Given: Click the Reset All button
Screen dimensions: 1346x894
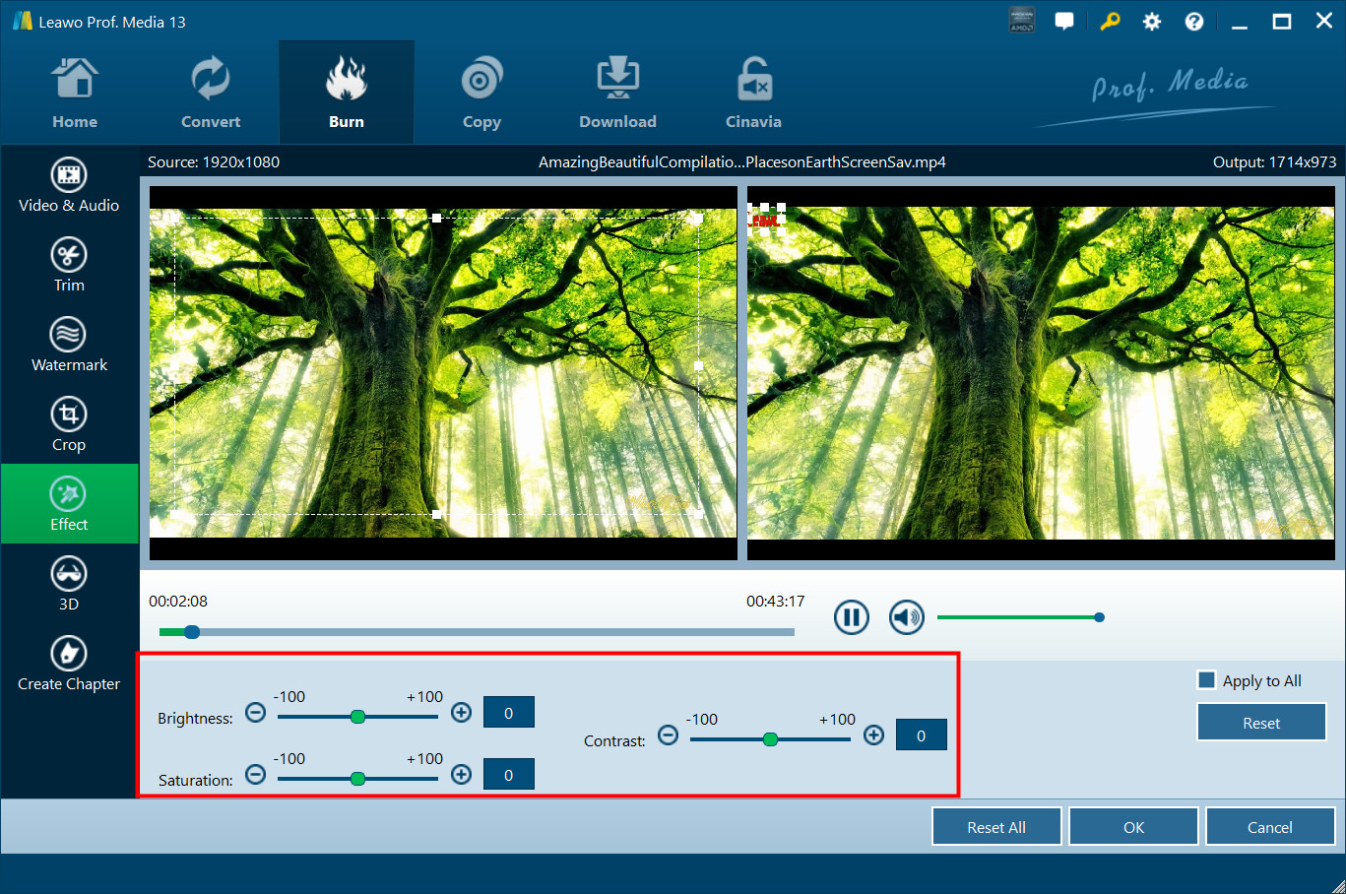Looking at the screenshot, I should click(996, 827).
